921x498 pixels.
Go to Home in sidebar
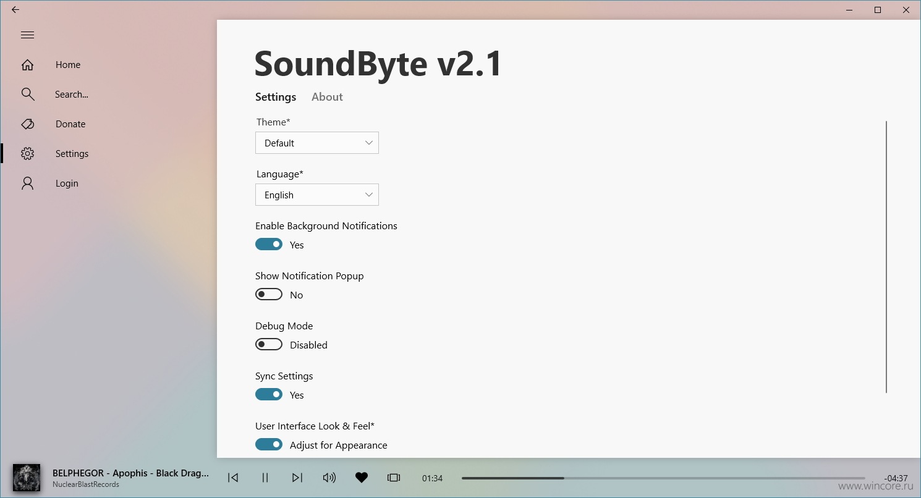click(x=68, y=65)
